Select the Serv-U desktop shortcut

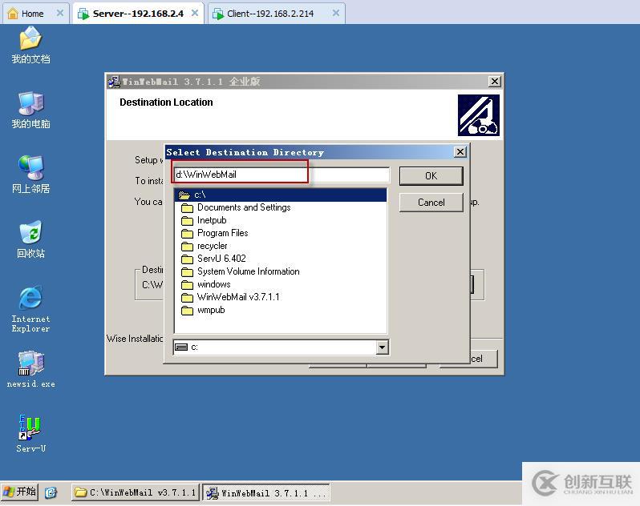(30, 434)
